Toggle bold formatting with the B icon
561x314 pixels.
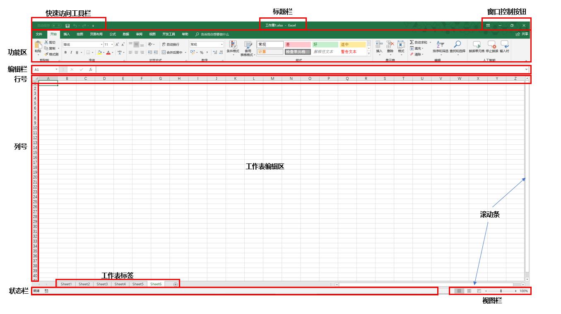click(65, 52)
